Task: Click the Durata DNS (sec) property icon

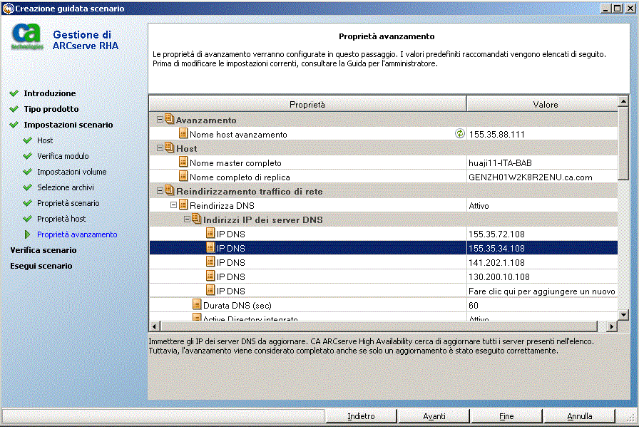Action: 197,304
